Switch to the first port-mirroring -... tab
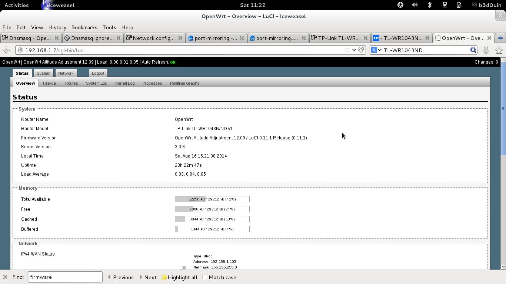The image size is (506, 284). click(x=216, y=38)
